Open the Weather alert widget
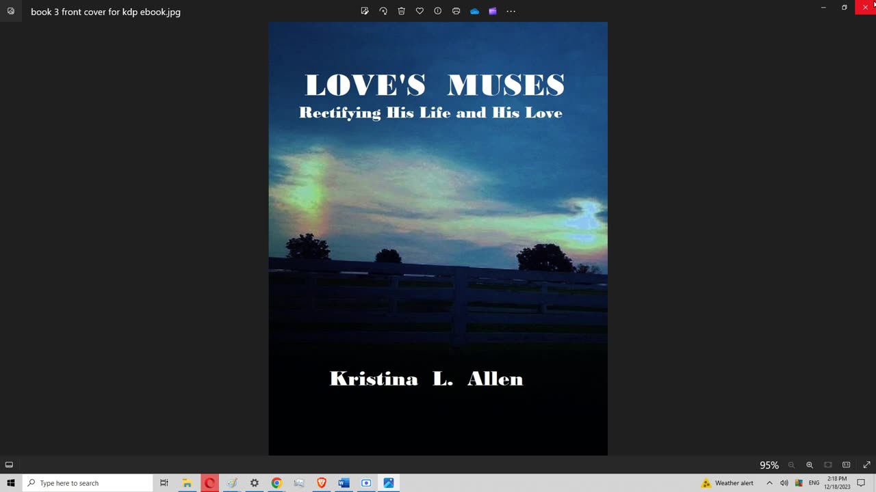Screen dimensions: 876x492 (x=727, y=483)
